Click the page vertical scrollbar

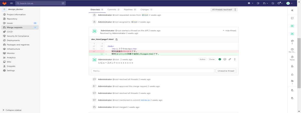299,62
